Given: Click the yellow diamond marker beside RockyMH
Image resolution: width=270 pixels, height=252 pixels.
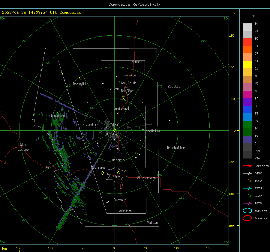Looking at the screenshot, I should (80, 78).
